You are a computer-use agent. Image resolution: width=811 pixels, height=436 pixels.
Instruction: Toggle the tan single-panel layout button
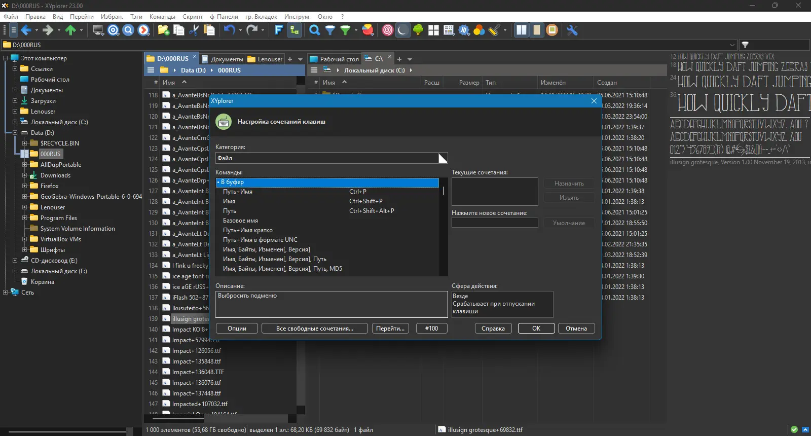(x=537, y=30)
